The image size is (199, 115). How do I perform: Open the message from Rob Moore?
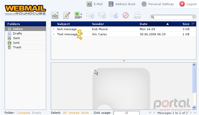[124, 29]
